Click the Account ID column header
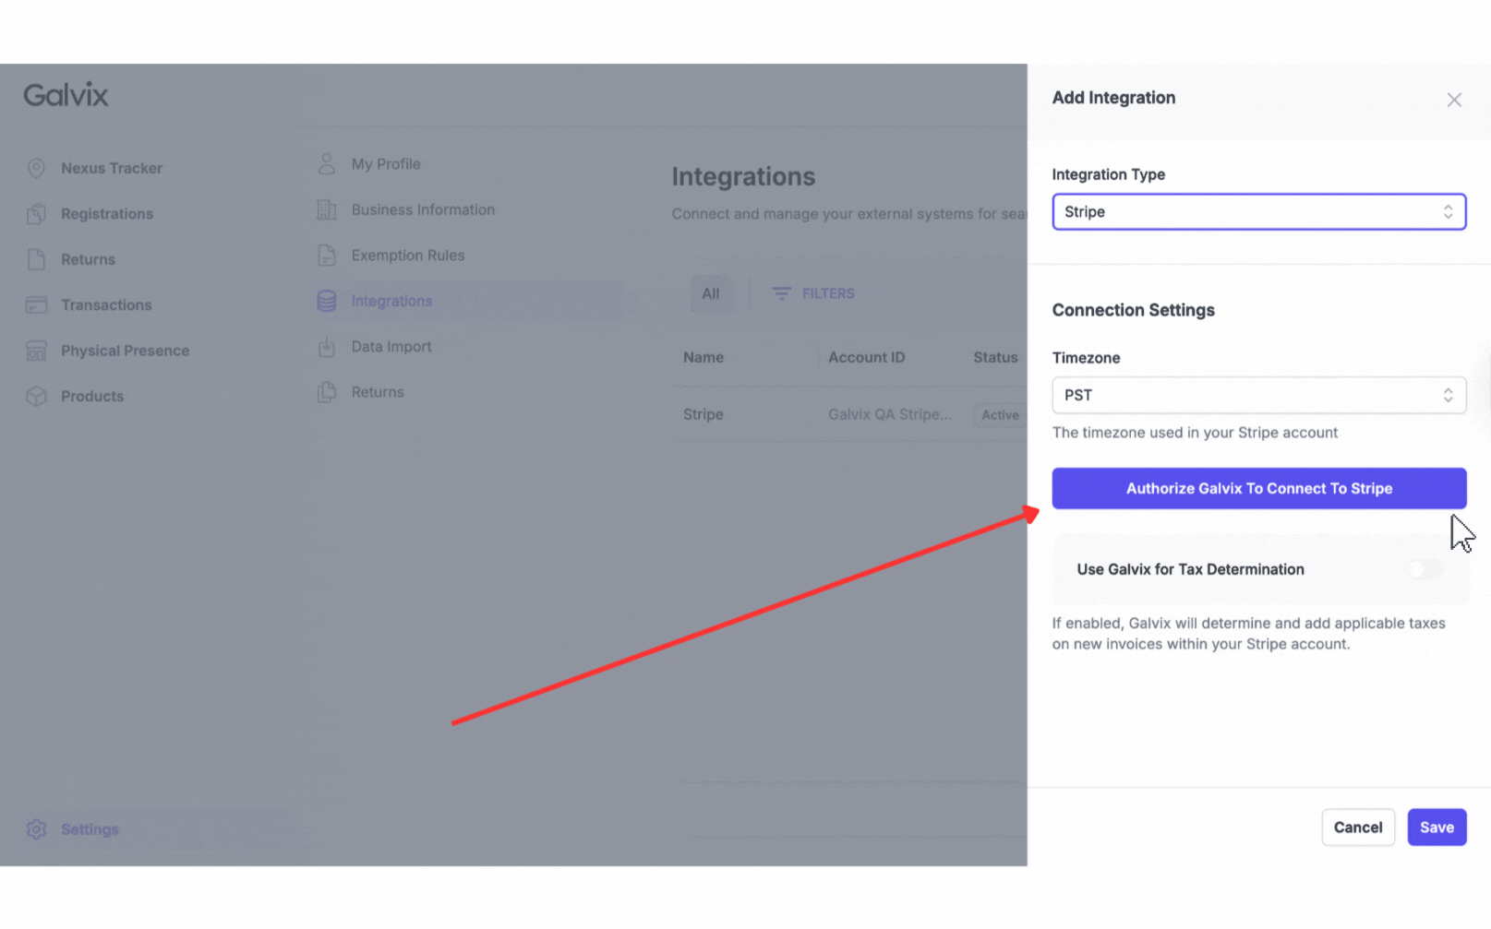1491x929 pixels. [866, 357]
